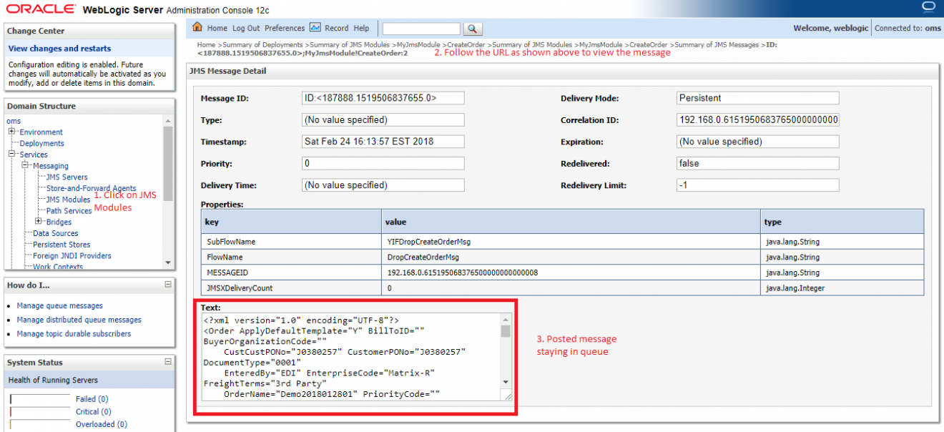
Task: Click the search magnifying glass button
Action: 472,29
